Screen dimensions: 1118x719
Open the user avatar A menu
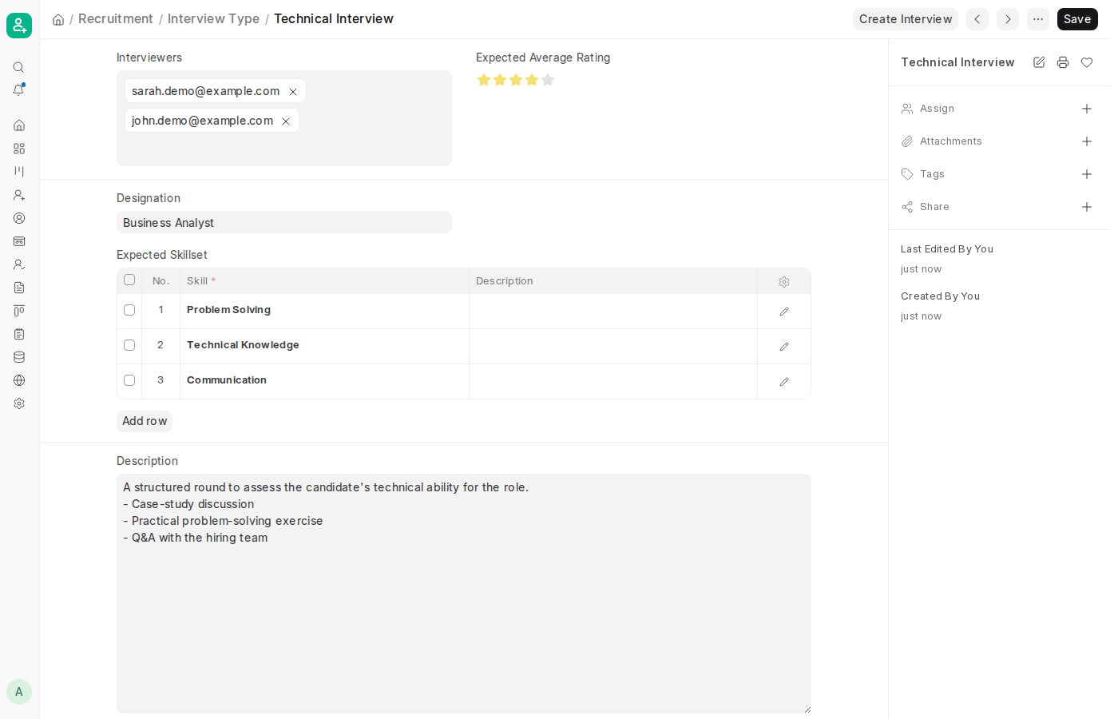[19, 692]
